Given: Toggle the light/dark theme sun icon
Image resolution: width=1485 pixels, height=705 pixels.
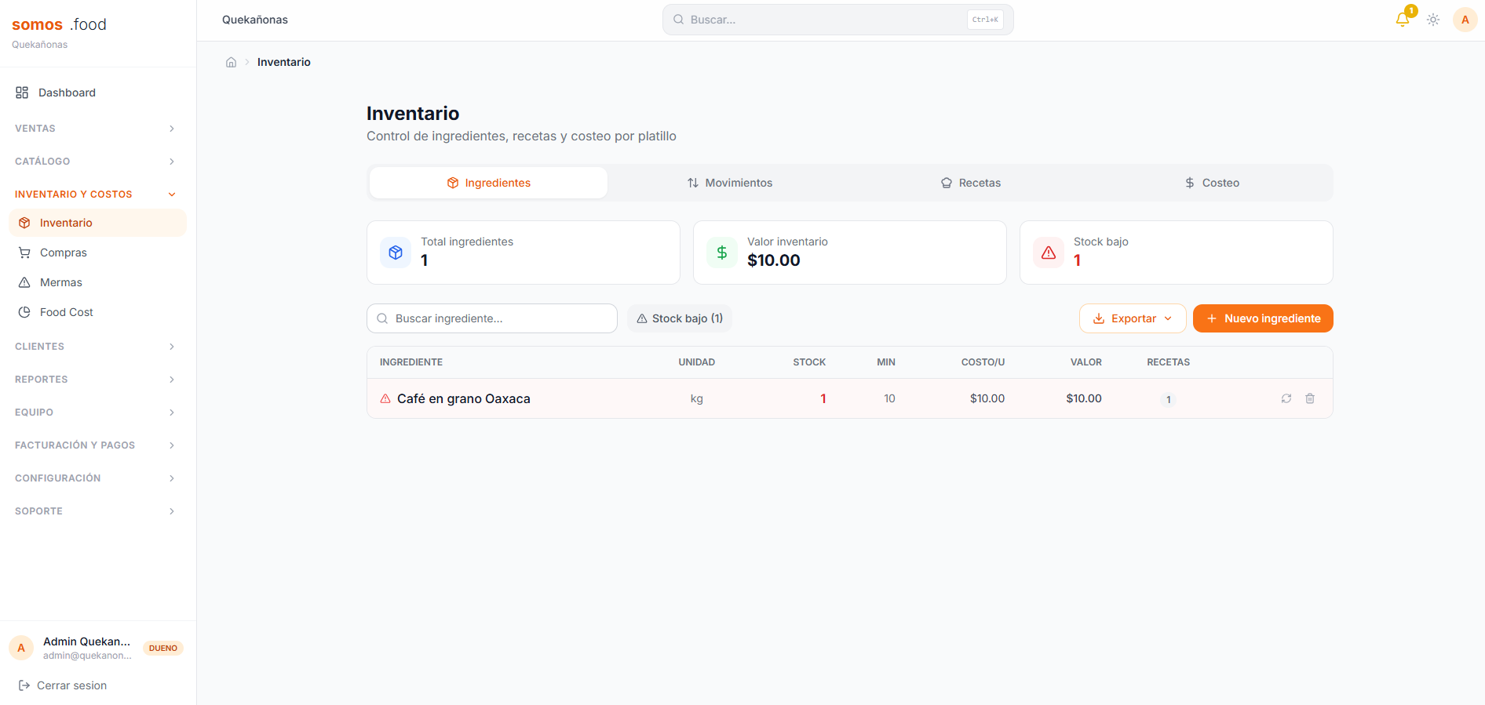Looking at the screenshot, I should [1433, 20].
